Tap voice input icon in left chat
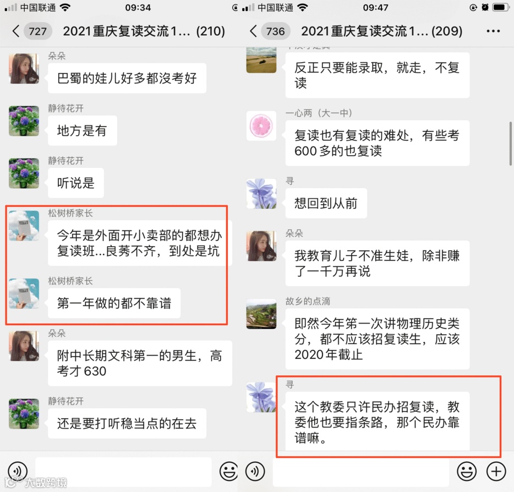514x492 pixels. click(18, 471)
